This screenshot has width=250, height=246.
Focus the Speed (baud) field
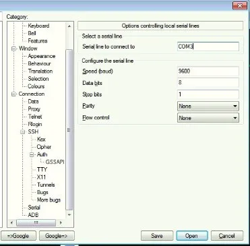click(208, 71)
